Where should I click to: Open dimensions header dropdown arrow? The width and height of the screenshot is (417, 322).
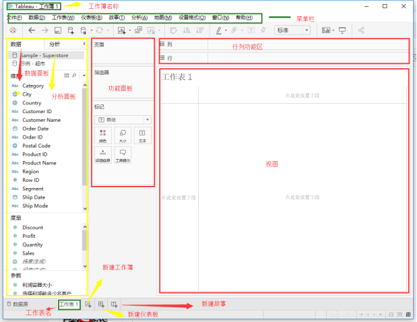tap(84, 75)
